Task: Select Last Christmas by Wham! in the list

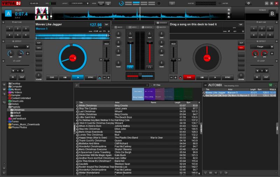Action: click(x=137, y=111)
